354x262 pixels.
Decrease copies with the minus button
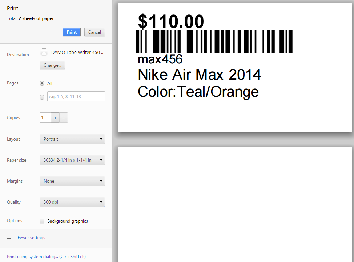pos(64,118)
